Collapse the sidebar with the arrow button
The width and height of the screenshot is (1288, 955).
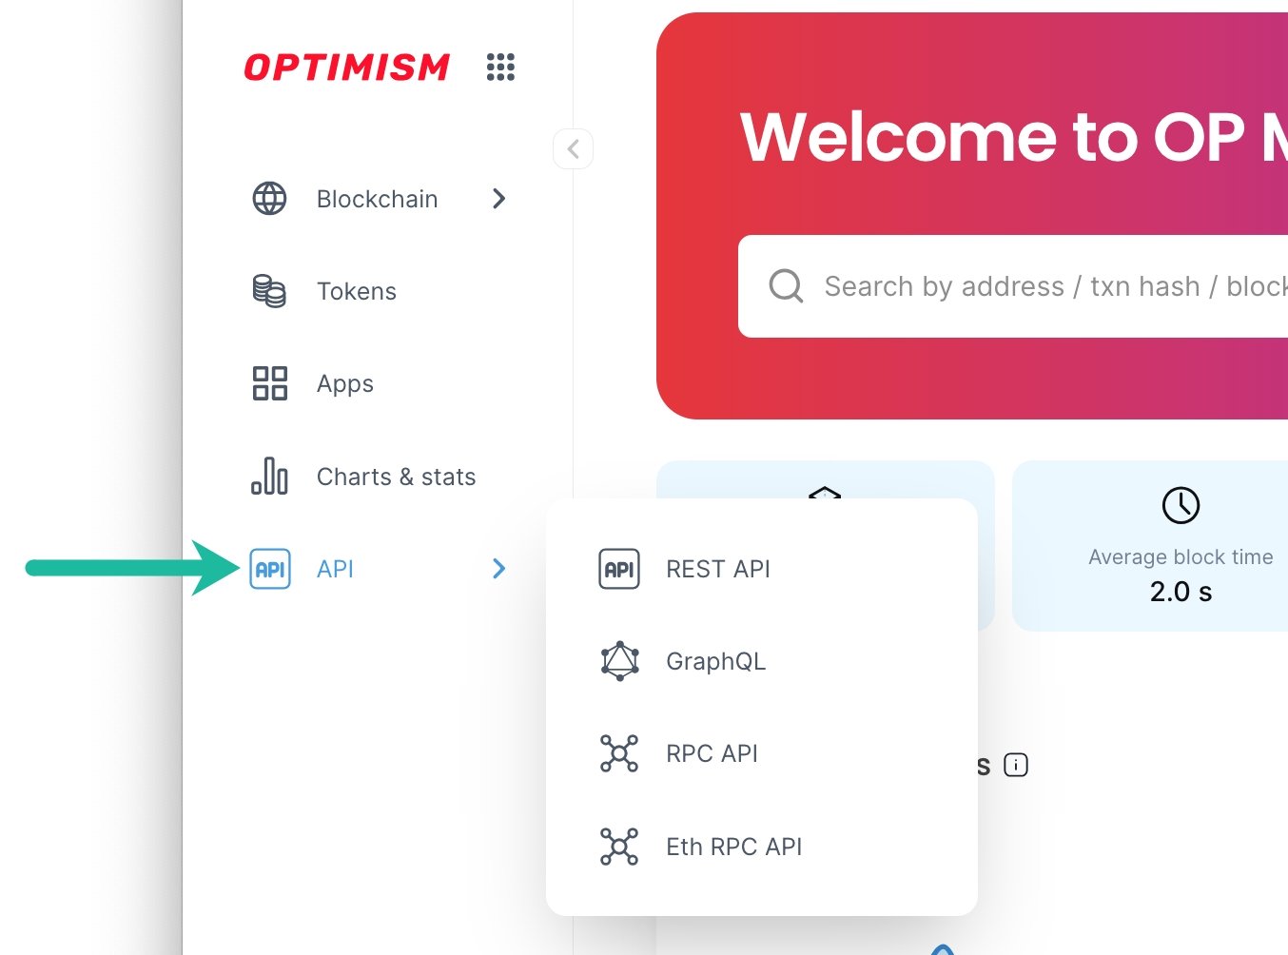(573, 149)
